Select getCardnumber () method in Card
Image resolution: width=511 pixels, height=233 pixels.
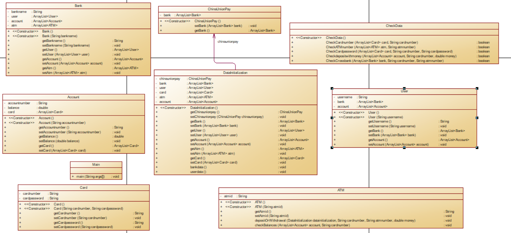pos(67,213)
